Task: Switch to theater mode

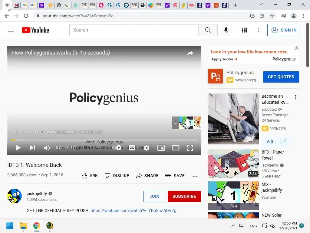Action: pyautogui.click(x=175, y=148)
